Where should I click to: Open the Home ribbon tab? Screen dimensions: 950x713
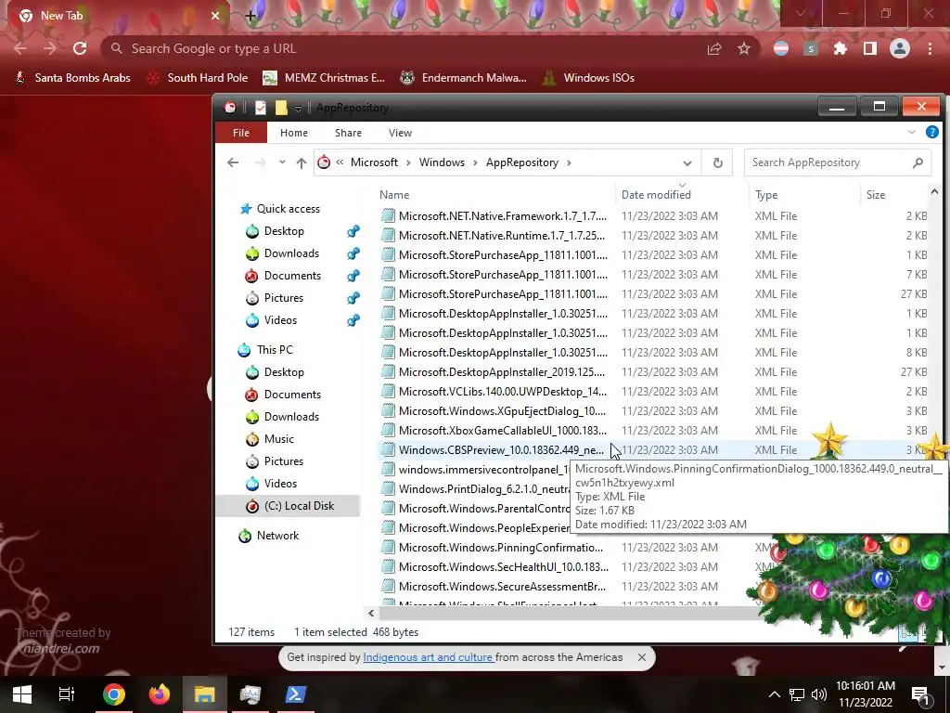coord(294,133)
